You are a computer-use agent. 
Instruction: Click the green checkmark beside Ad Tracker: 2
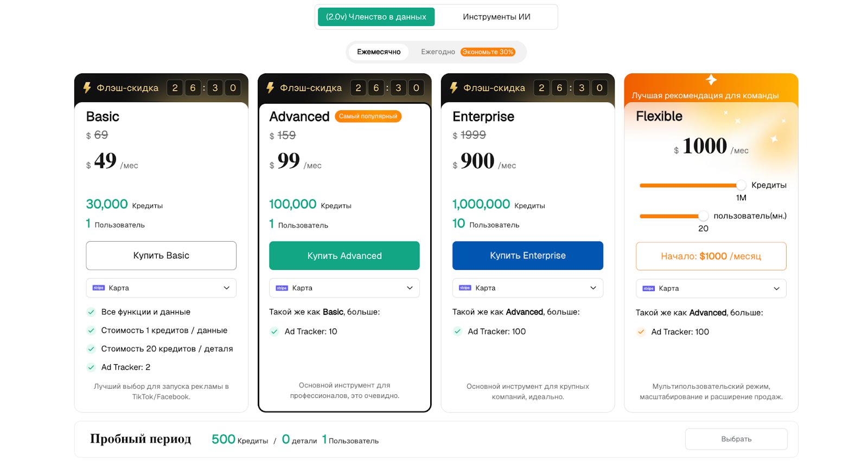[91, 367]
